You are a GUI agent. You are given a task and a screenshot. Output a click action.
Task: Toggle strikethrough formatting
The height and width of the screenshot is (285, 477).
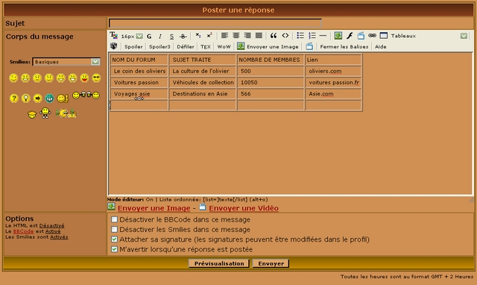(x=183, y=37)
